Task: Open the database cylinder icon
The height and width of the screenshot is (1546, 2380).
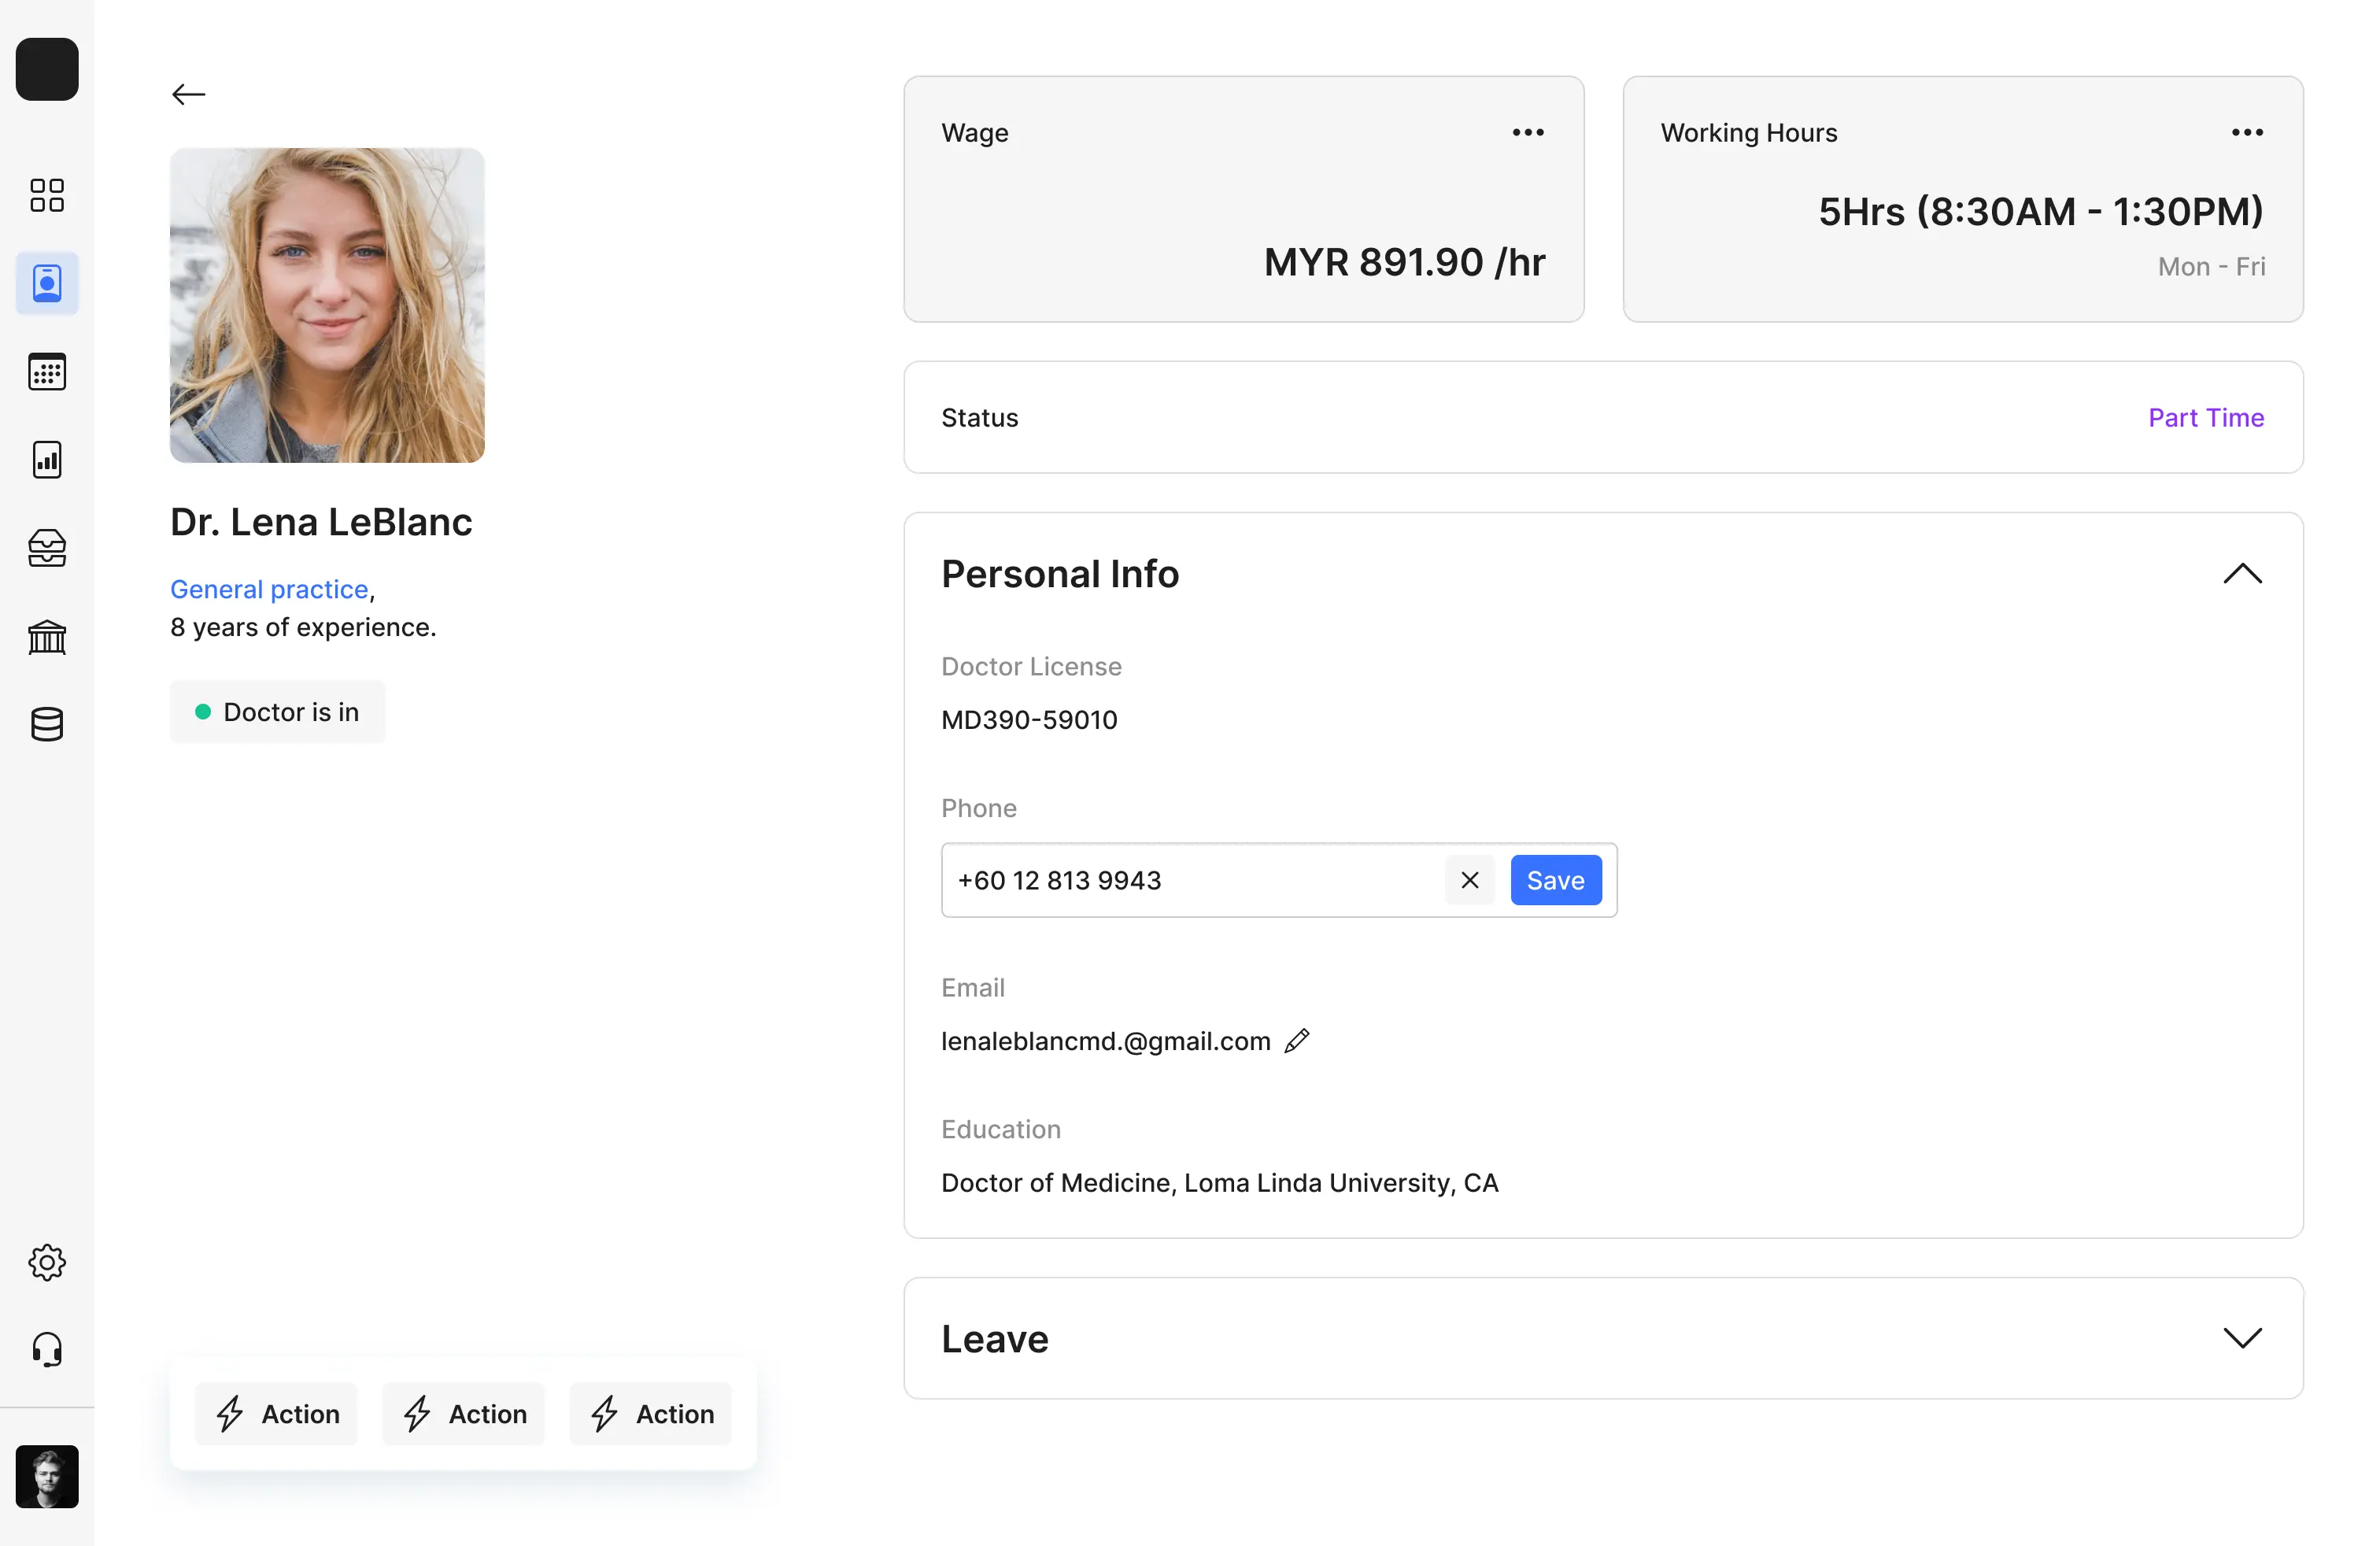Action: pyautogui.click(x=47, y=724)
